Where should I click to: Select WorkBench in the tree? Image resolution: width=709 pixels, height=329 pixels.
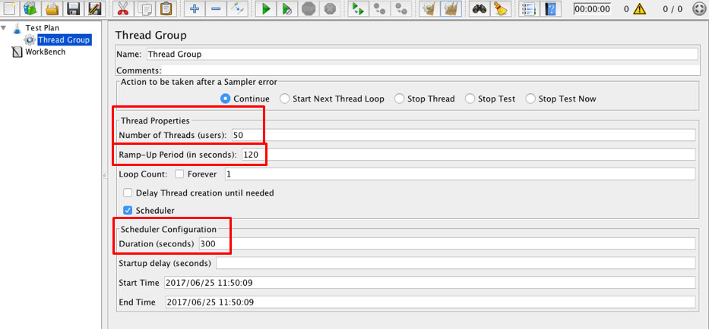point(46,52)
